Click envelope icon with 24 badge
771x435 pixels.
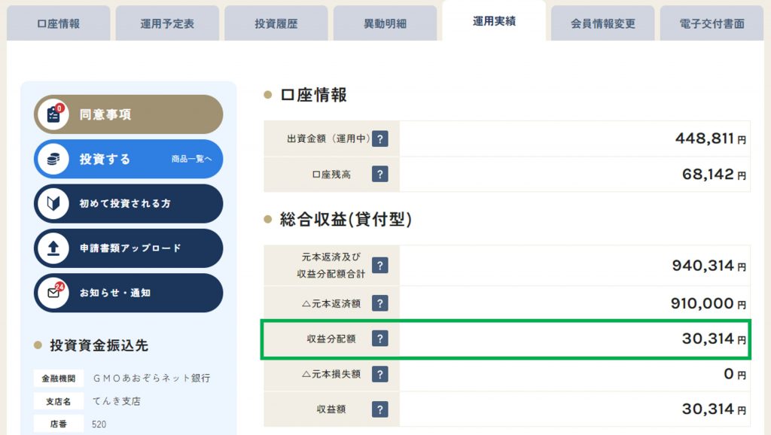point(53,293)
